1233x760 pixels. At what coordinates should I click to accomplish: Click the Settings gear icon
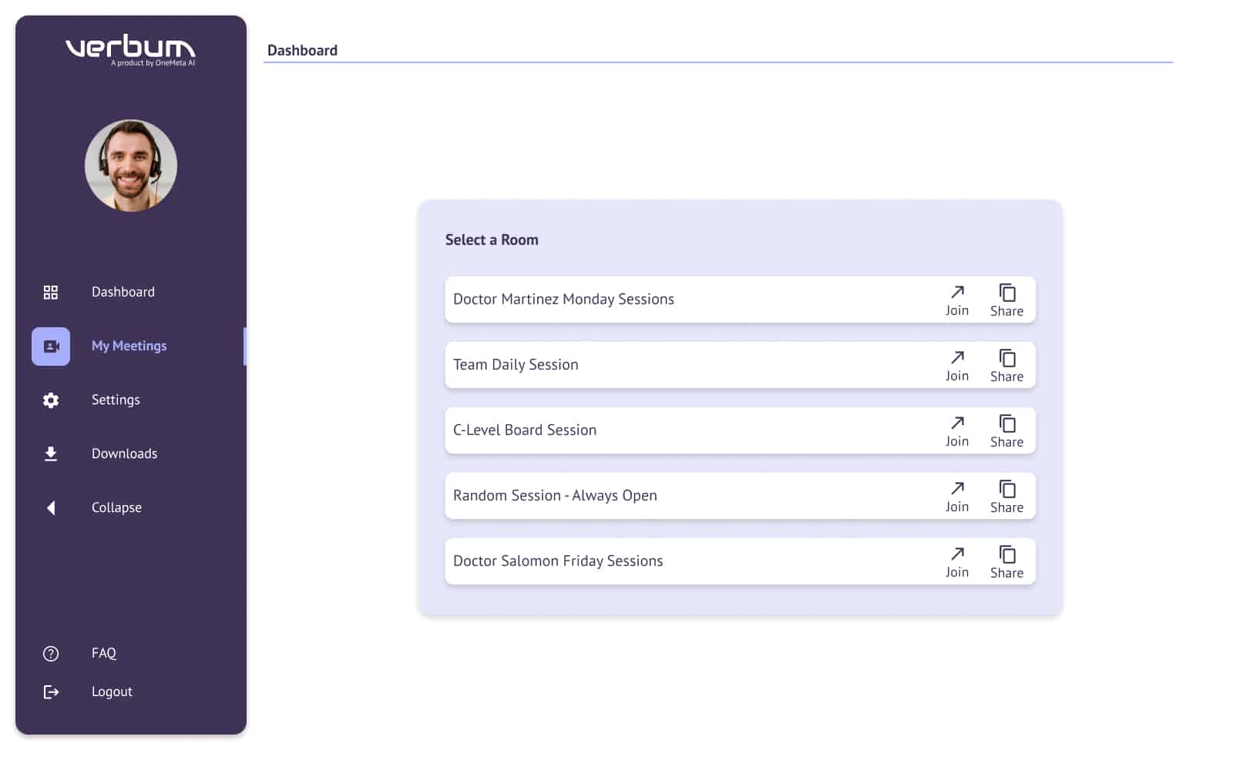click(51, 400)
